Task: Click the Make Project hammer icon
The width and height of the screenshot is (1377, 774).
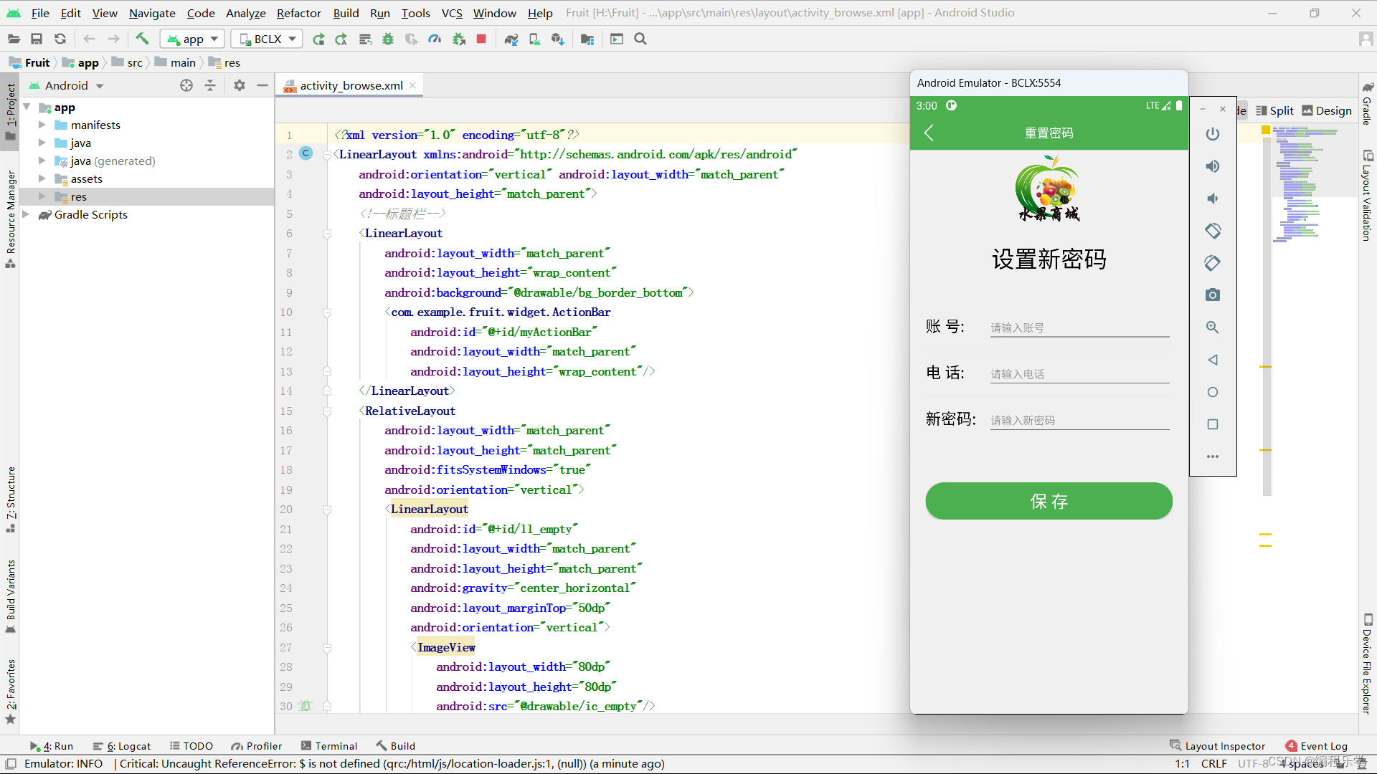Action: pyautogui.click(x=142, y=39)
